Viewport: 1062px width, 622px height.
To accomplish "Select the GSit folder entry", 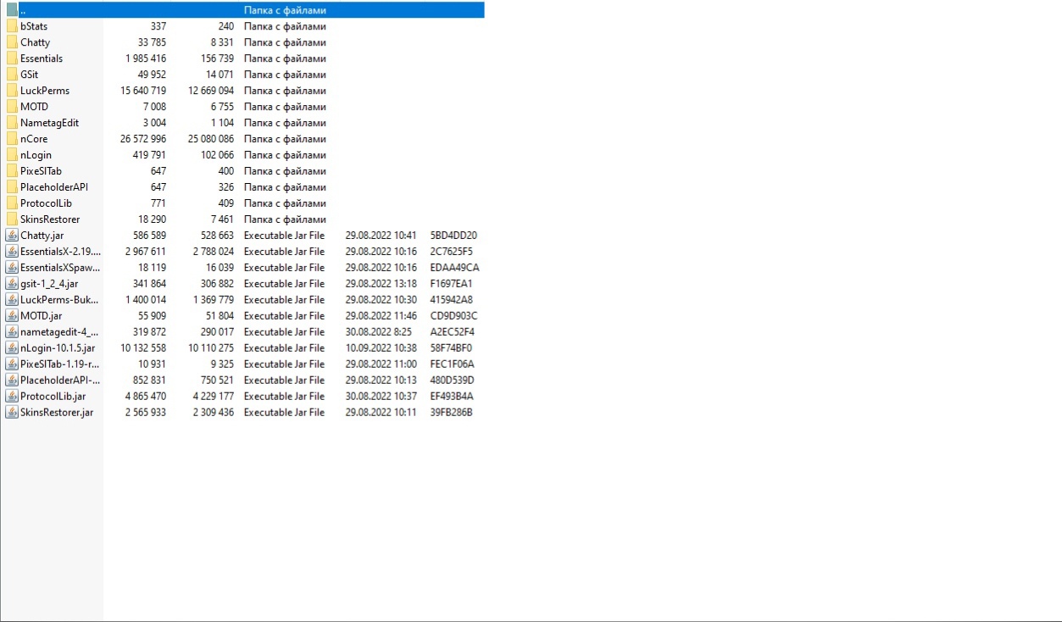I will coord(30,75).
